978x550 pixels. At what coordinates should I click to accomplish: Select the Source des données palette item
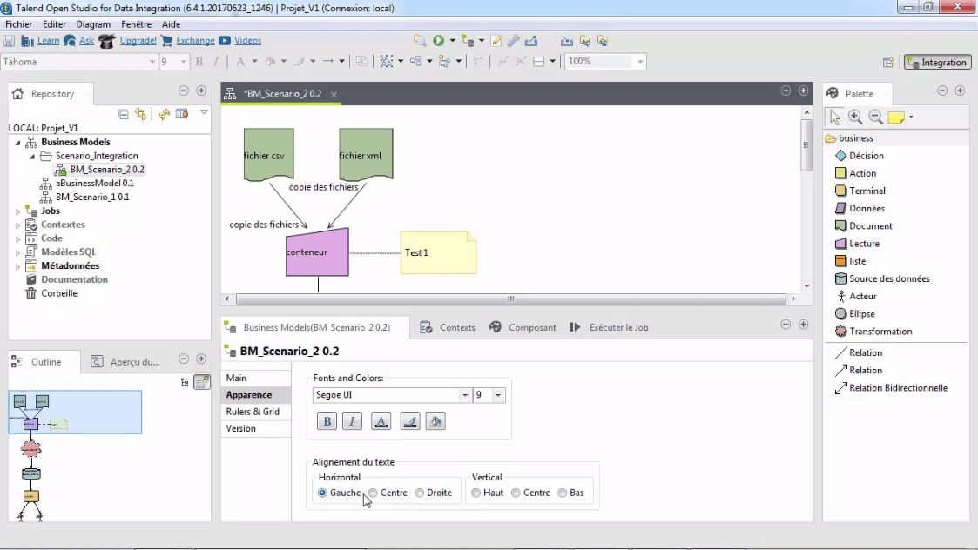click(888, 278)
